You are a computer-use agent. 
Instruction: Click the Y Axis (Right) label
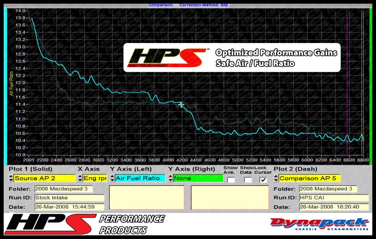(191, 169)
